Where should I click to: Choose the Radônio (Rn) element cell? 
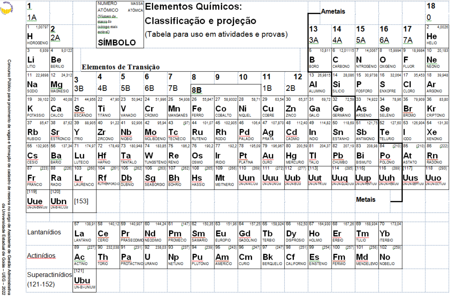tap(437, 154)
